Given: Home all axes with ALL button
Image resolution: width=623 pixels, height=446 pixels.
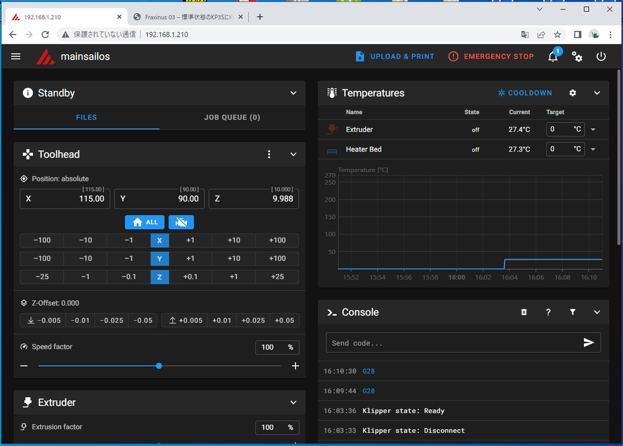Looking at the screenshot, I should (145, 222).
